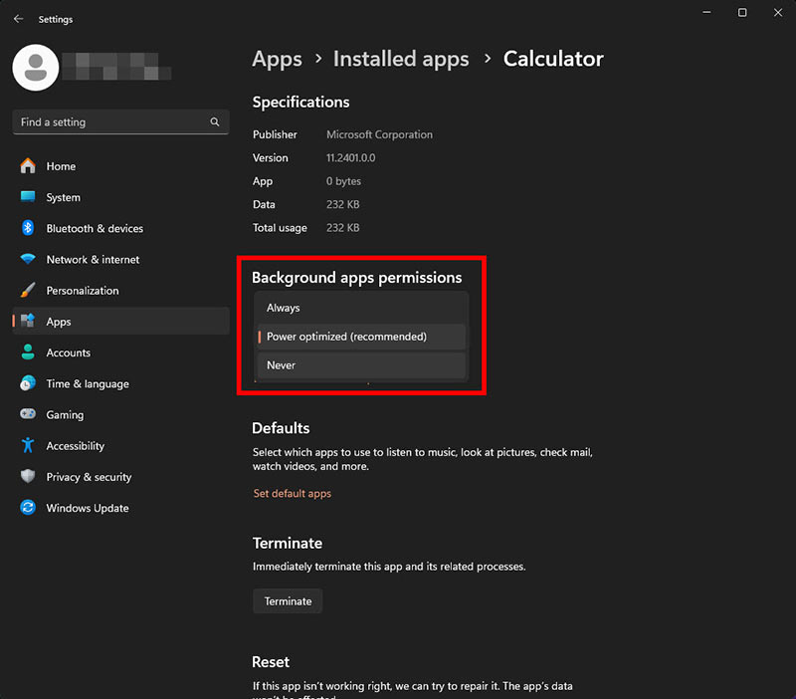Viewport: 796px width, 699px height.
Task: Click the Total usage label
Action: coord(280,228)
